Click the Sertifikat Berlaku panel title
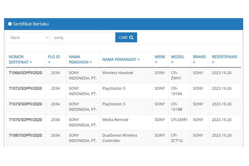This screenshot has height=166, width=249. click(31, 24)
